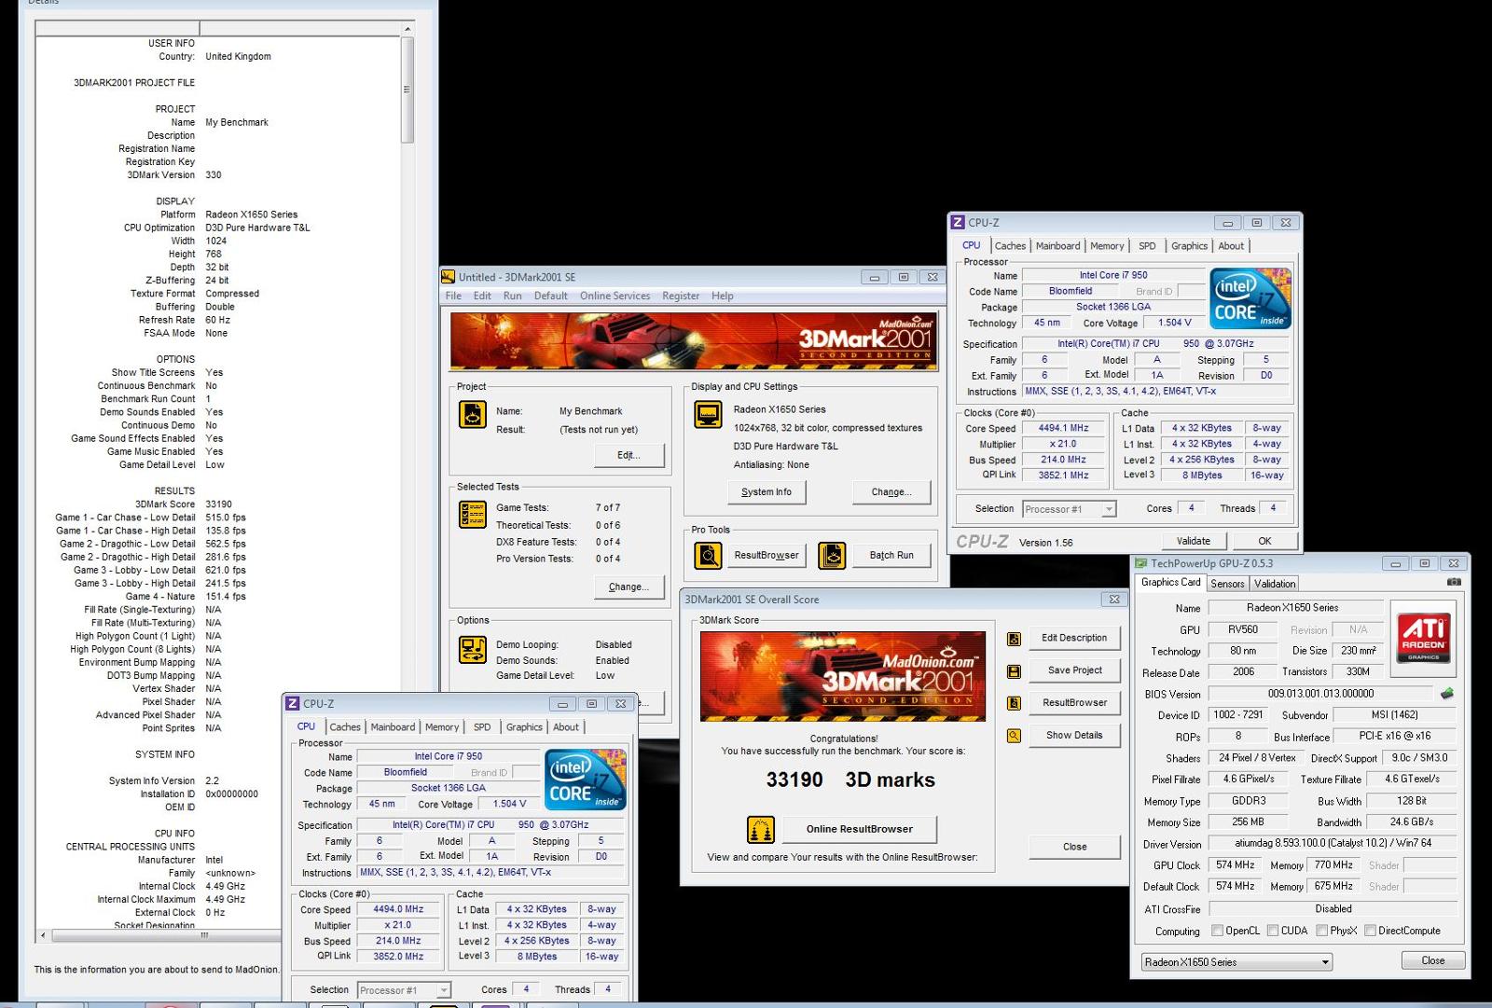Click the icon beside ResultBrowser in Overall Score

[x=1014, y=703]
